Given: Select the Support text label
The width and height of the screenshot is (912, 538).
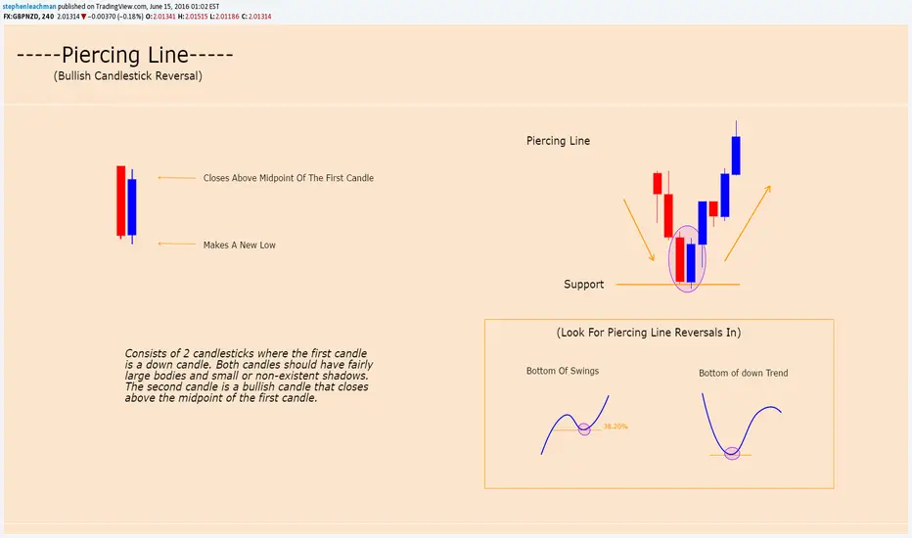Looking at the screenshot, I should tap(584, 284).
